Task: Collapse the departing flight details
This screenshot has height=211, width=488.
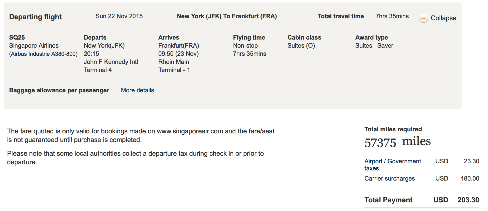Action: [443, 18]
